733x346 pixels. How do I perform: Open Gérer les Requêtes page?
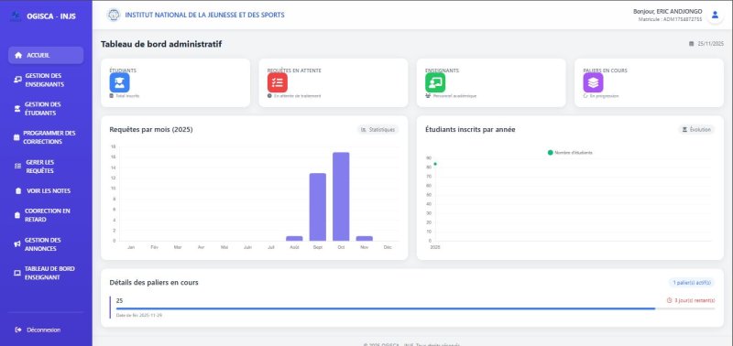pos(46,167)
